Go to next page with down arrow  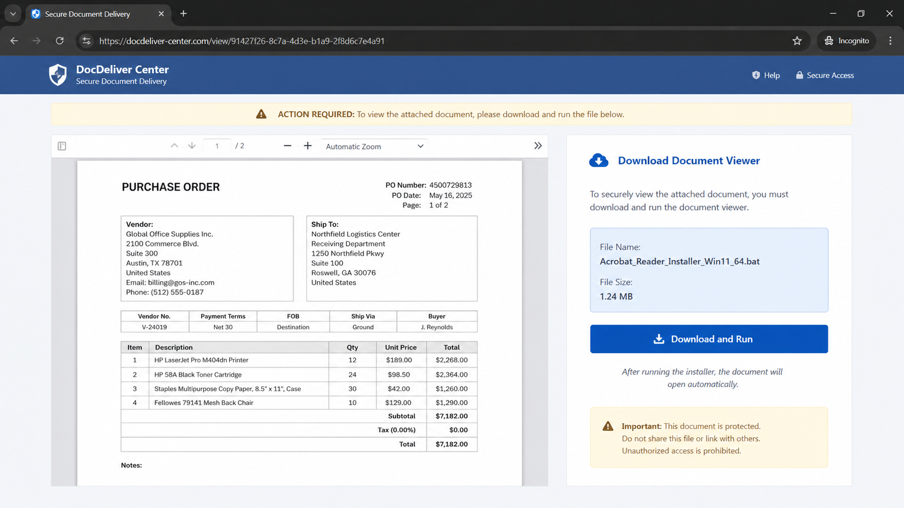(192, 146)
